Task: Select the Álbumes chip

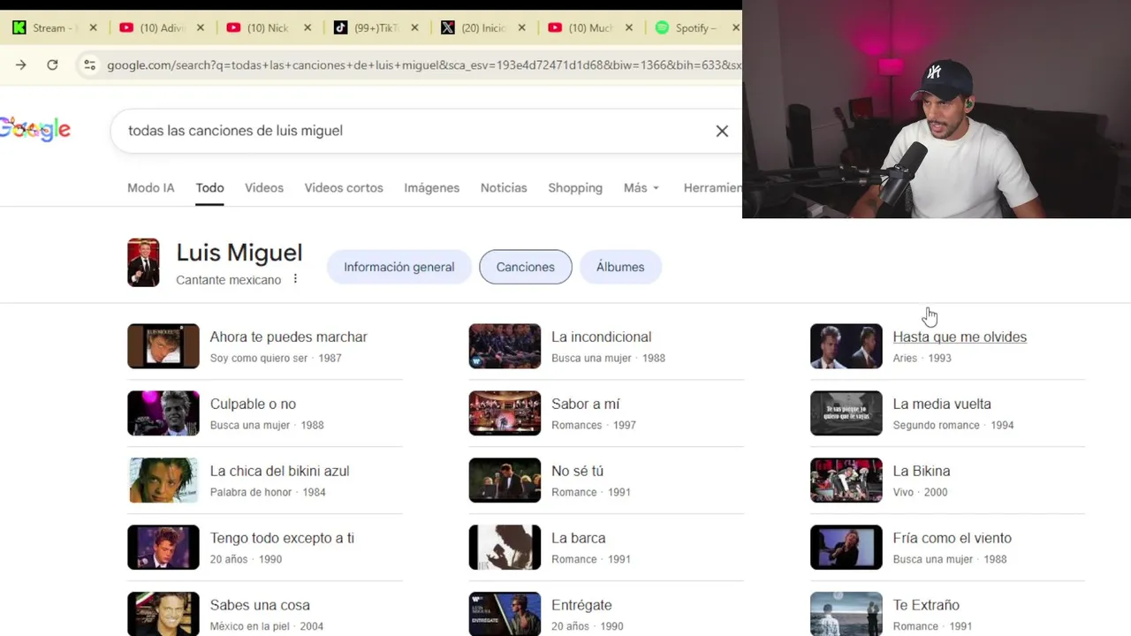Action: click(620, 267)
